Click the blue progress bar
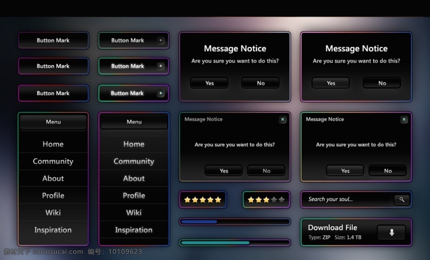This screenshot has width=430, height=260. point(235,222)
